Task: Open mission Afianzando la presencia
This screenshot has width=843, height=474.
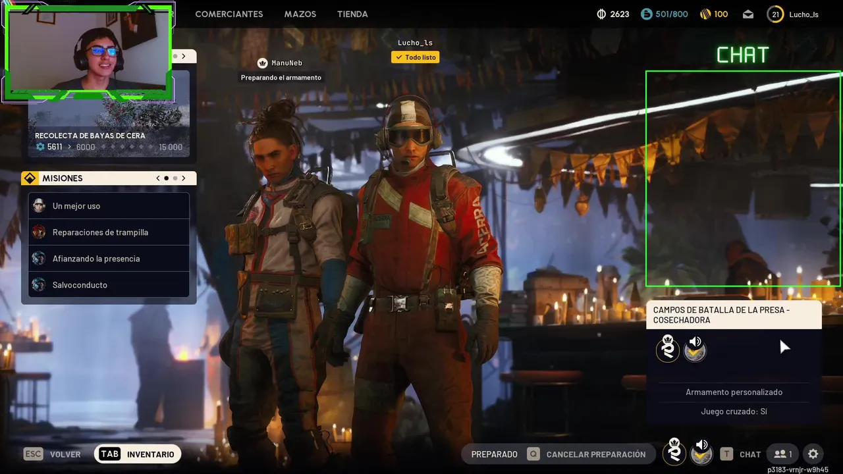Action: 109,259
